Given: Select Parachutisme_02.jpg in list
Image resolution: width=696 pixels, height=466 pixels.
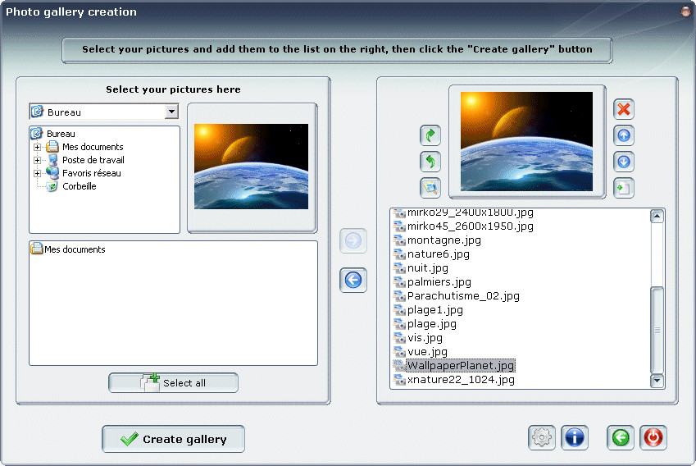Looking at the screenshot, I should pyautogui.click(x=463, y=296).
